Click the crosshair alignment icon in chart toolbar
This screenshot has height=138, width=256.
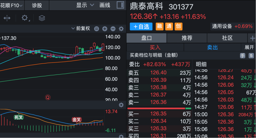pyautogui.click(x=7, y=18)
